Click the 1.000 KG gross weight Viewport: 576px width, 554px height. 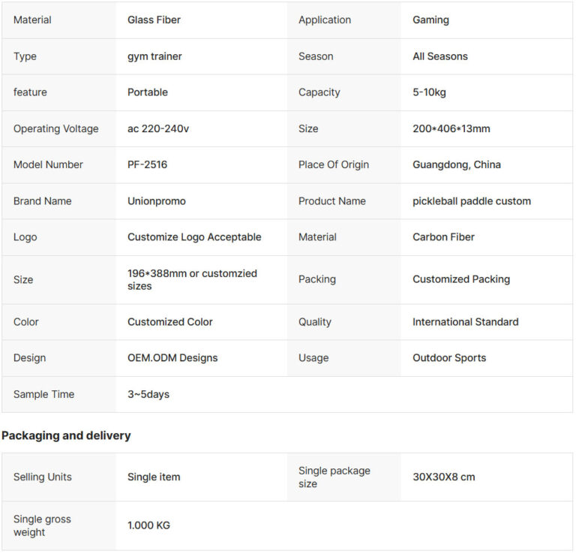pos(148,525)
